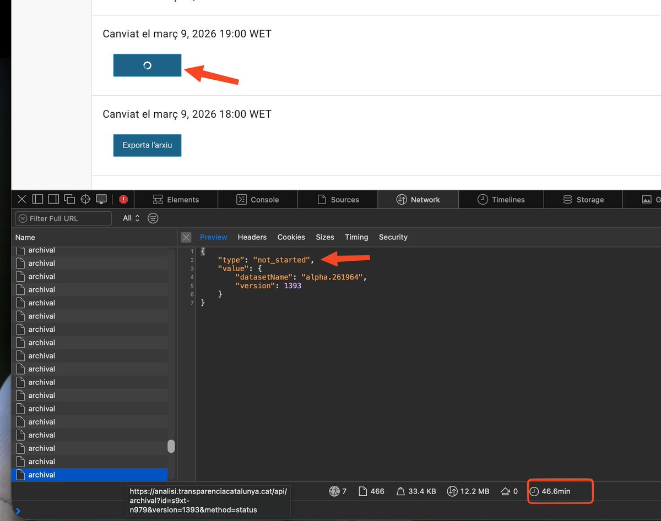Click the "datasetName": "alpha.261964" line
The height and width of the screenshot is (521, 661).
301,277
